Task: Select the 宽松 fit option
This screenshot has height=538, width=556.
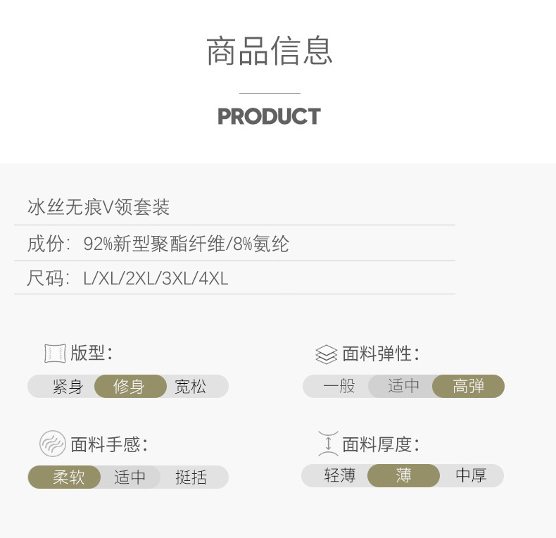Action: point(191,387)
